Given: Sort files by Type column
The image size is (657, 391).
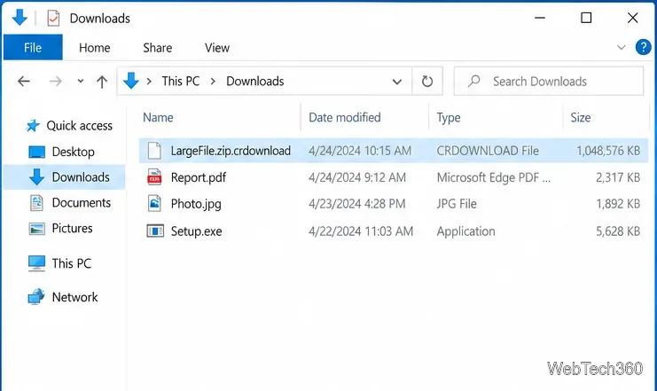Looking at the screenshot, I should tap(449, 118).
